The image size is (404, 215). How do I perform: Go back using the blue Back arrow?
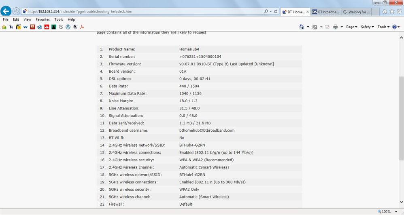coord(6,11)
